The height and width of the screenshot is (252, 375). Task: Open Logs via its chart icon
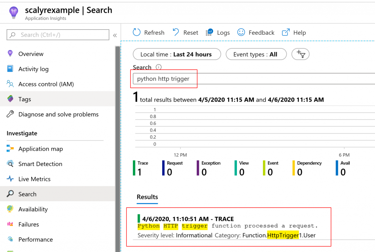pyautogui.click(x=210, y=33)
